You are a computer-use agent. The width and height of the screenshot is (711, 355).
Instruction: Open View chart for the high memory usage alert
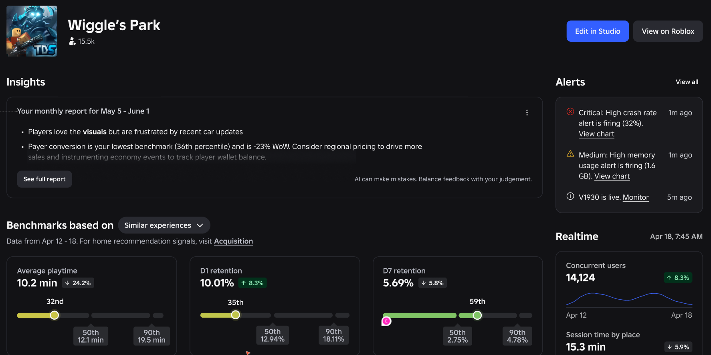click(612, 176)
